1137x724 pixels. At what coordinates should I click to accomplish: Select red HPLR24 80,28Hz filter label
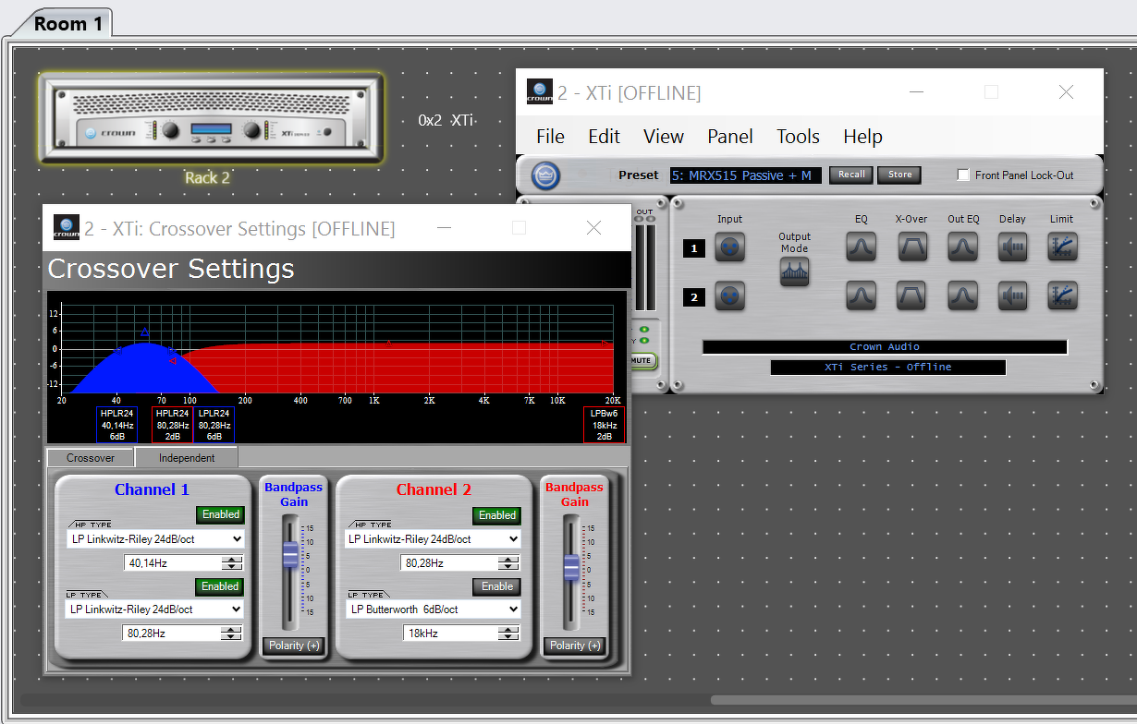(x=173, y=425)
